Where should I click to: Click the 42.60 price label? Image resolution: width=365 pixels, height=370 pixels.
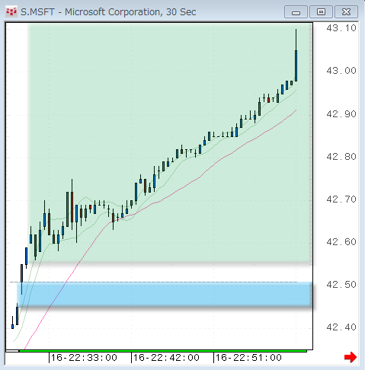coord(341,242)
